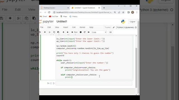
Task: Open a new browser tab with plus
Action: point(104,8)
